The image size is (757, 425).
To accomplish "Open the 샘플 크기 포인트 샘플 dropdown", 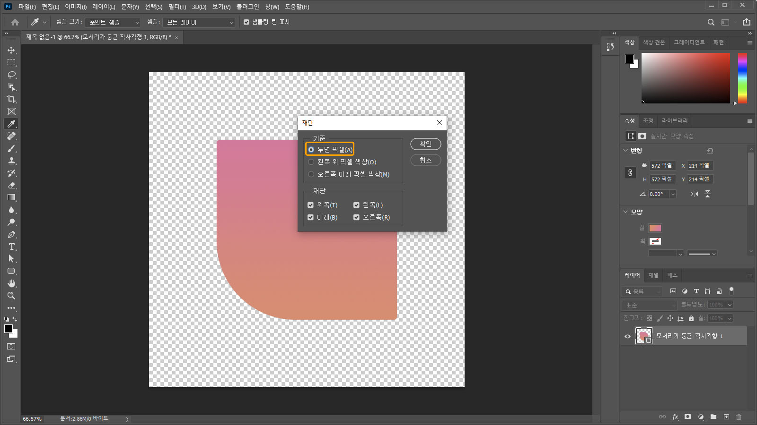I will [x=113, y=22].
